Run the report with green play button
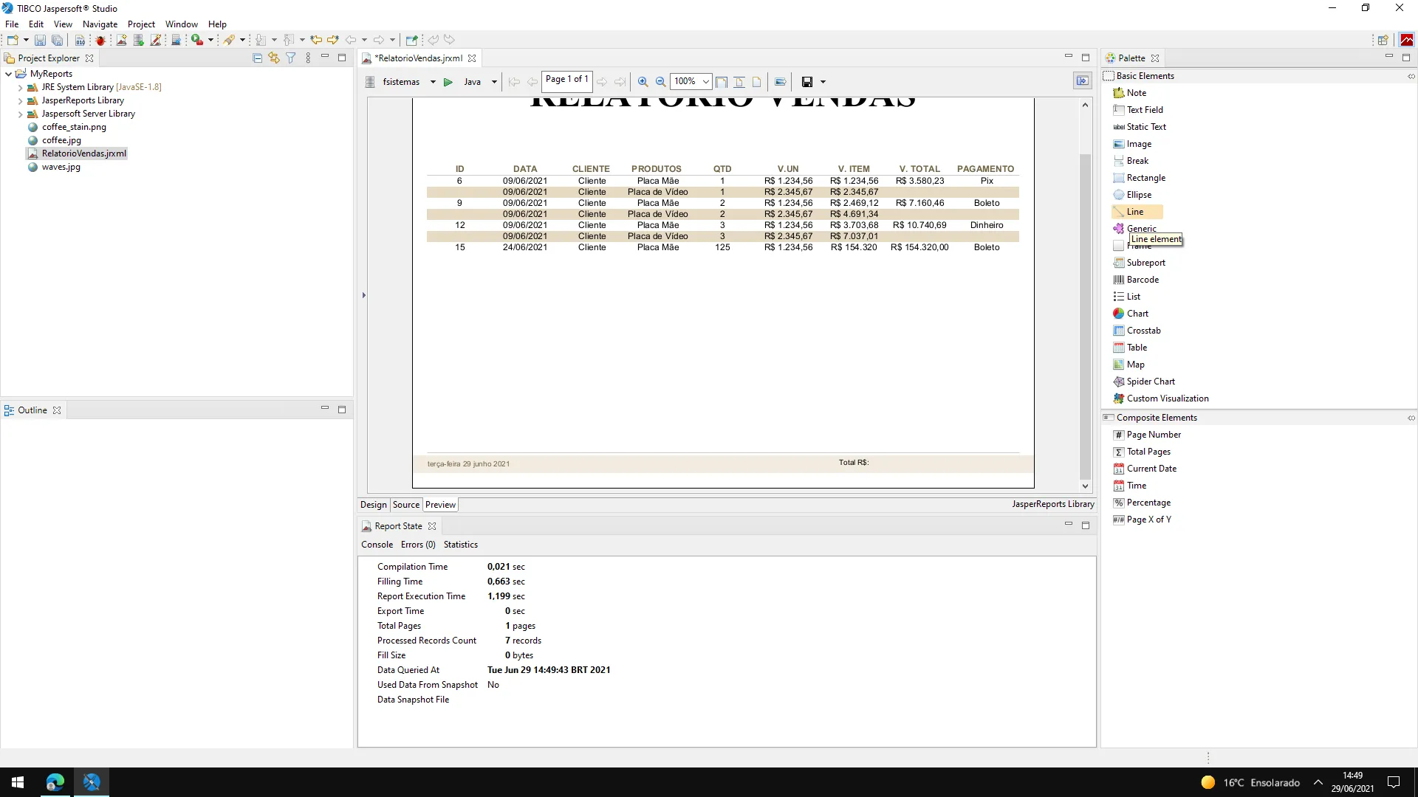The image size is (1418, 797). pos(448,82)
